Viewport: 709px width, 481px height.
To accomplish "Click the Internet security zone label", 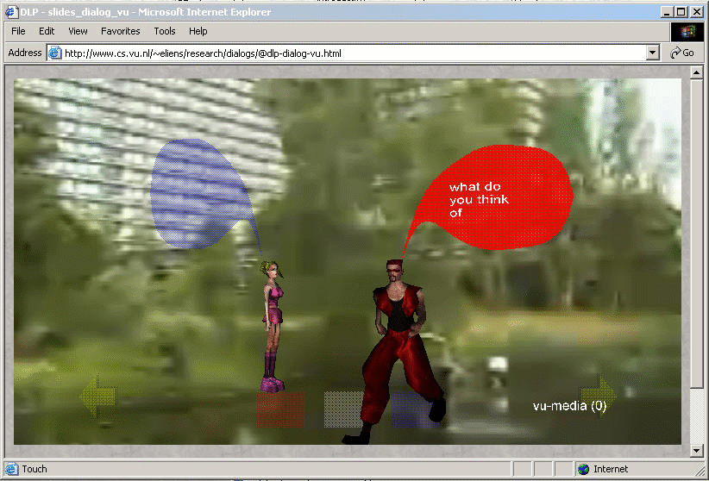I will [x=611, y=469].
